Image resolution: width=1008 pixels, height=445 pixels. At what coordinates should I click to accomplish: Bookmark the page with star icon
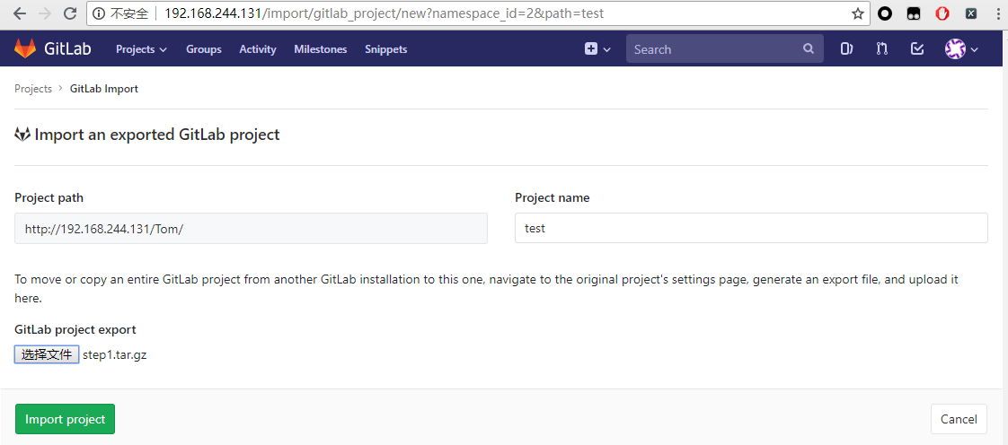[858, 13]
